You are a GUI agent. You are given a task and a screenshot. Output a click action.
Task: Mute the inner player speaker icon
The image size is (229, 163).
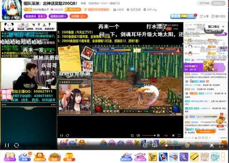click(x=138, y=135)
